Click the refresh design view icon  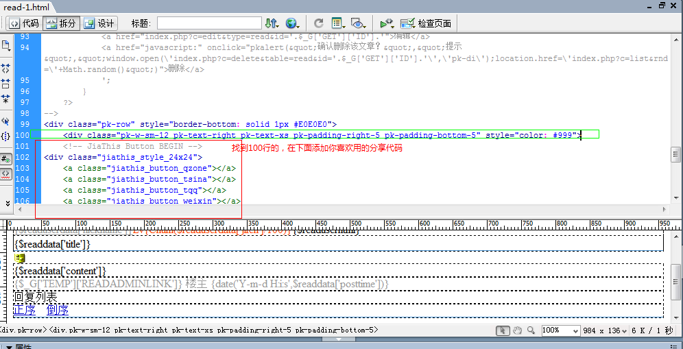[319, 23]
